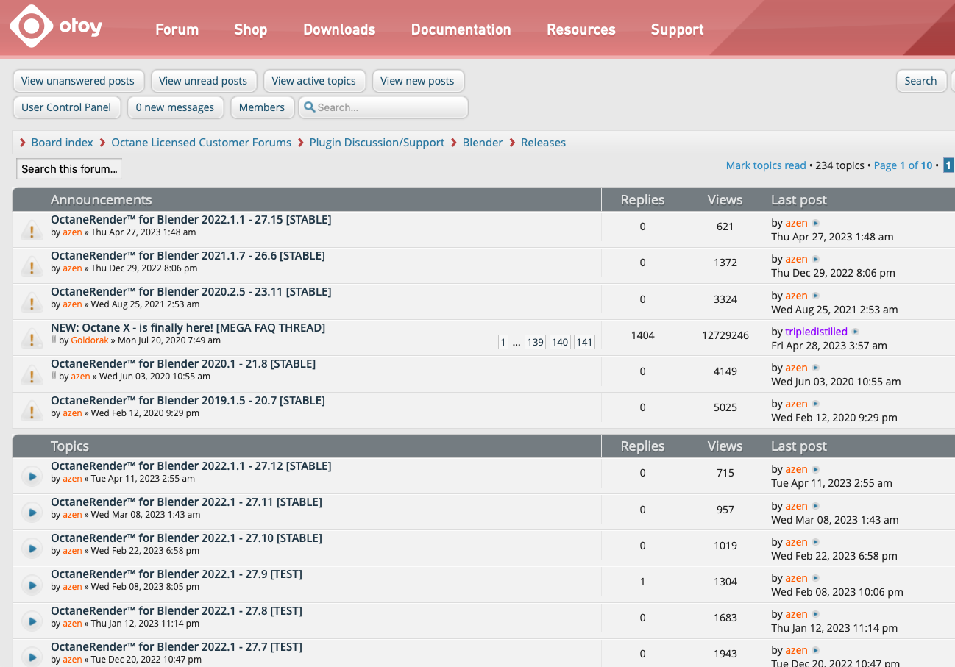Click the Search button at top right

click(920, 81)
